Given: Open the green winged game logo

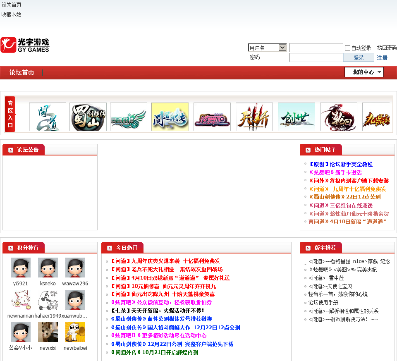Looking at the screenshot, I should [129, 117].
